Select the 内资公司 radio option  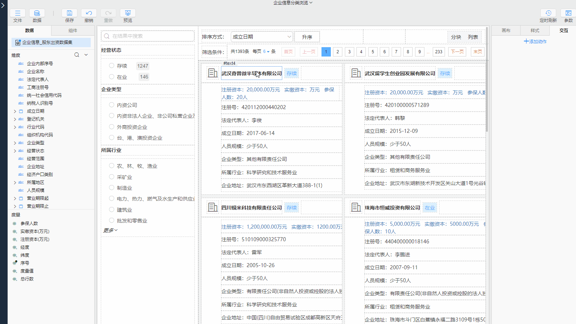112,105
